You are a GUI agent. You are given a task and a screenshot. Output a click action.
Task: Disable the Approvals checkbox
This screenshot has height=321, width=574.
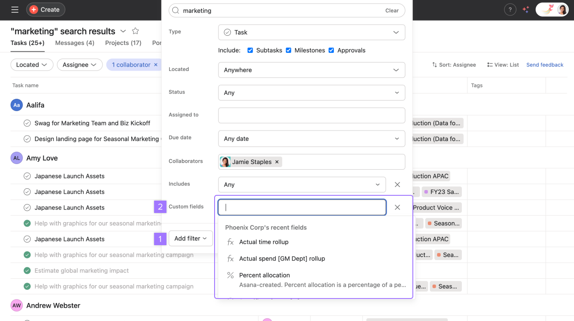coord(331,50)
